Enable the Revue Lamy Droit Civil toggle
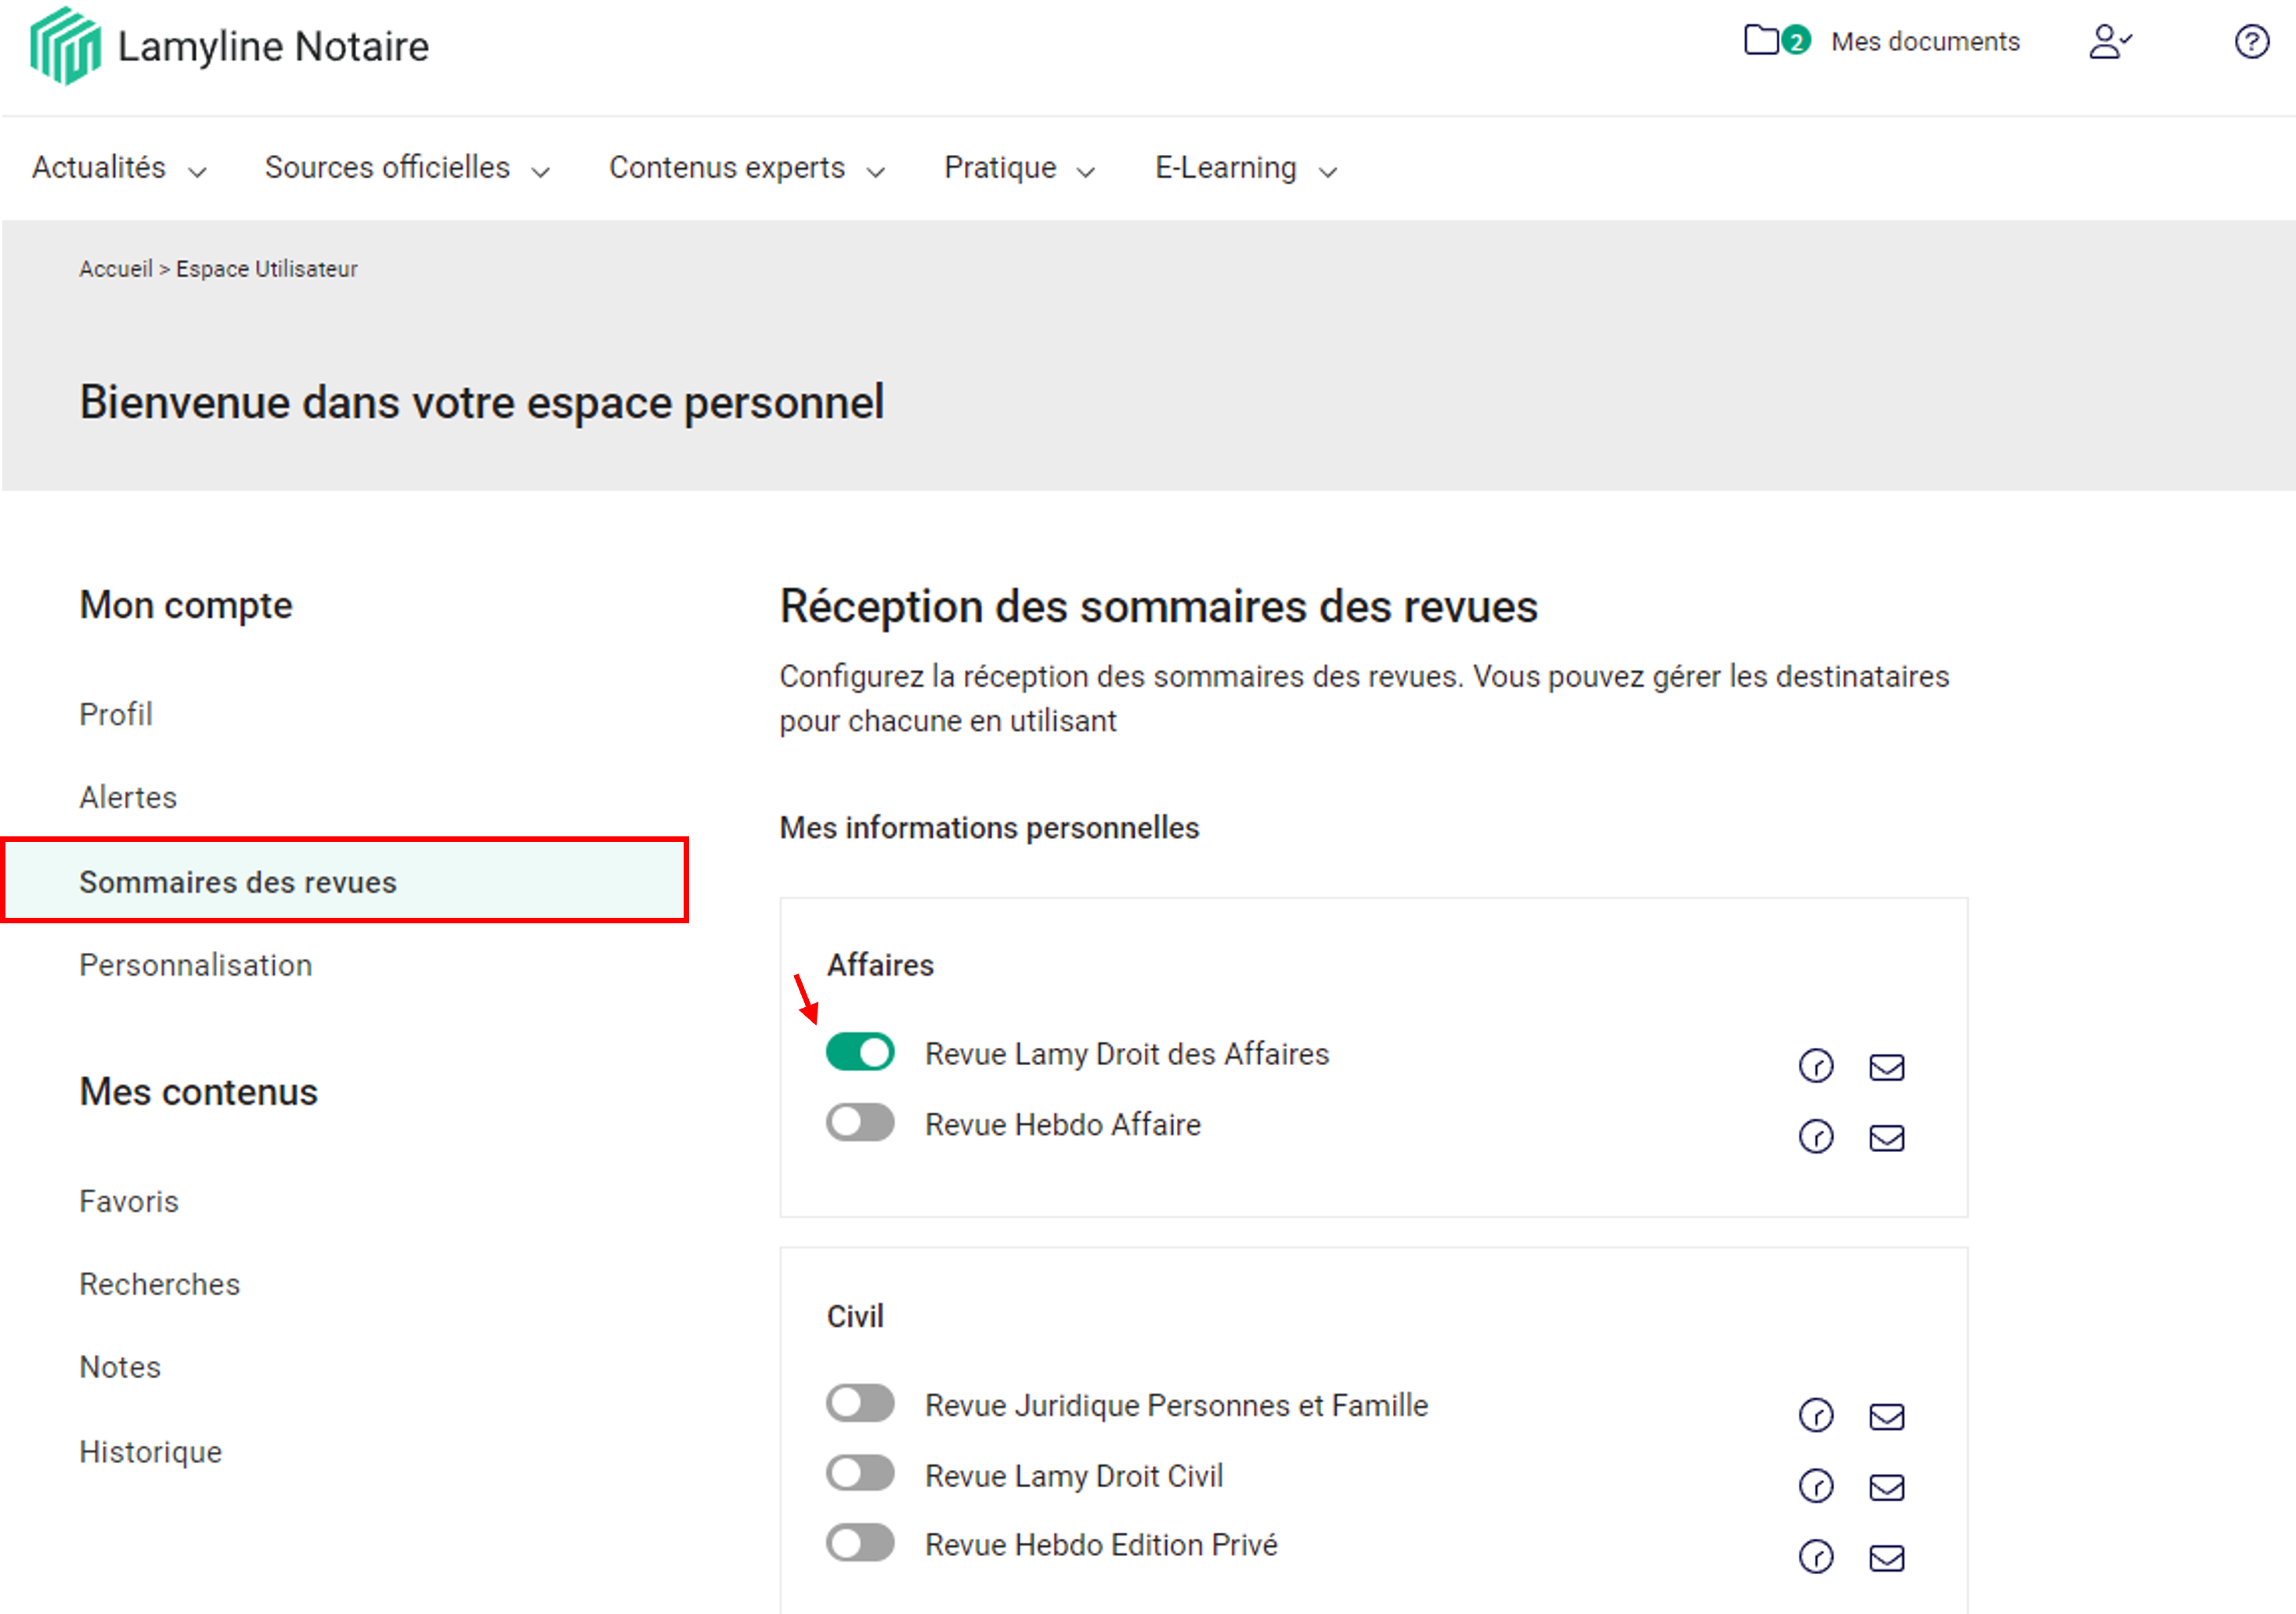Screen dimensions: 2296x1614 [x=860, y=1473]
